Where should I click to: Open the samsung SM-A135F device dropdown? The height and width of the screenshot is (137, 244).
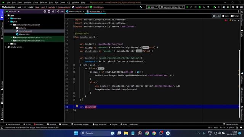pos(172,7)
